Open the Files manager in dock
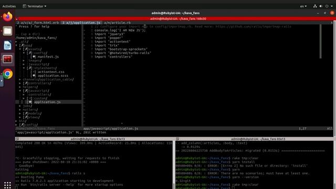The width and height of the screenshot is (336, 189). [7, 31]
